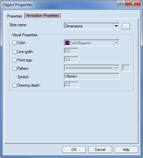Viewport: 143px width, 158px height.
Task: Close the Object Properties dialog
Action: (x=133, y=3)
